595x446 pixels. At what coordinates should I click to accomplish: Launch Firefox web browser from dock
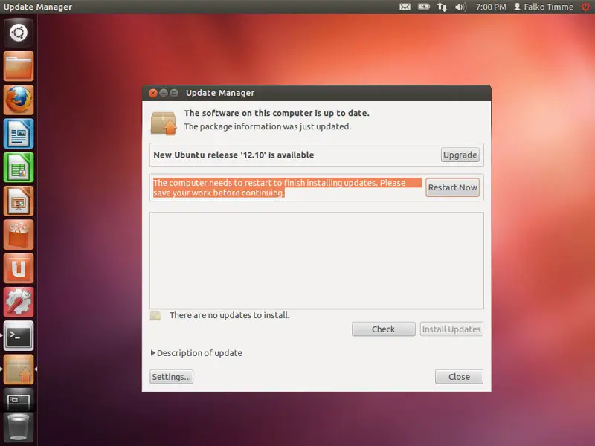tap(19, 100)
